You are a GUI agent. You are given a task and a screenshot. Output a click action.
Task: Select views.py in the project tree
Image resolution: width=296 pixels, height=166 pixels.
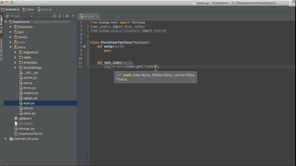29,113
